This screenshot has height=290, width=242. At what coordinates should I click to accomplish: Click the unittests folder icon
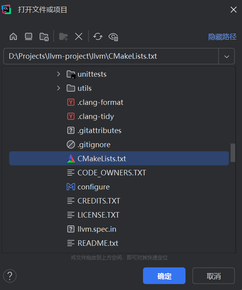click(71, 74)
